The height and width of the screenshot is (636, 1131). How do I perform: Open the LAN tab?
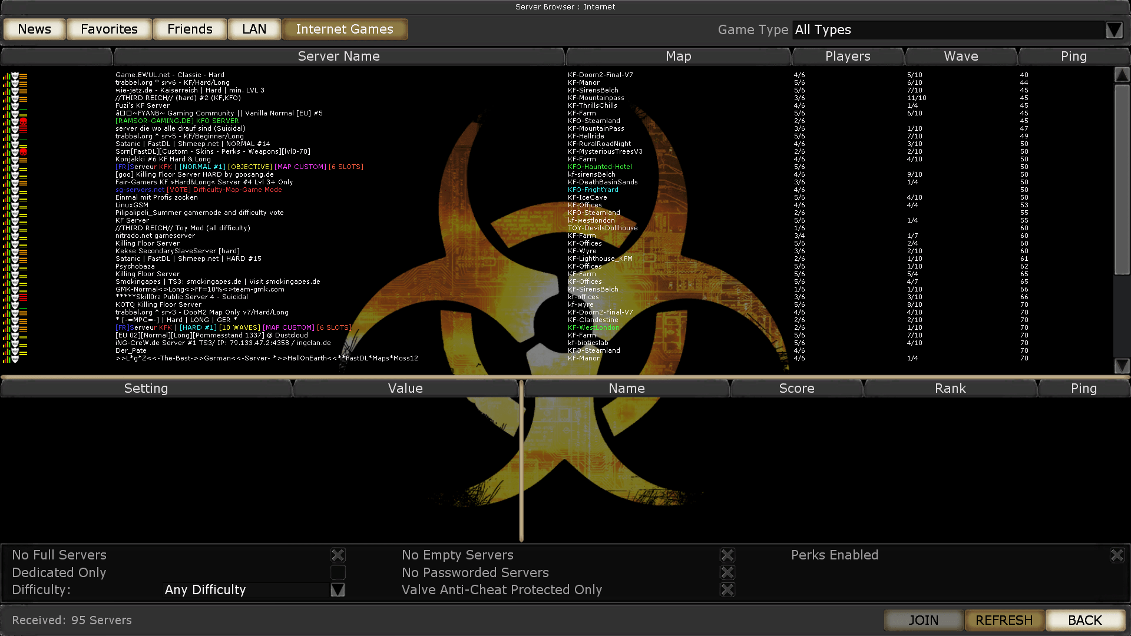[254, 29]
